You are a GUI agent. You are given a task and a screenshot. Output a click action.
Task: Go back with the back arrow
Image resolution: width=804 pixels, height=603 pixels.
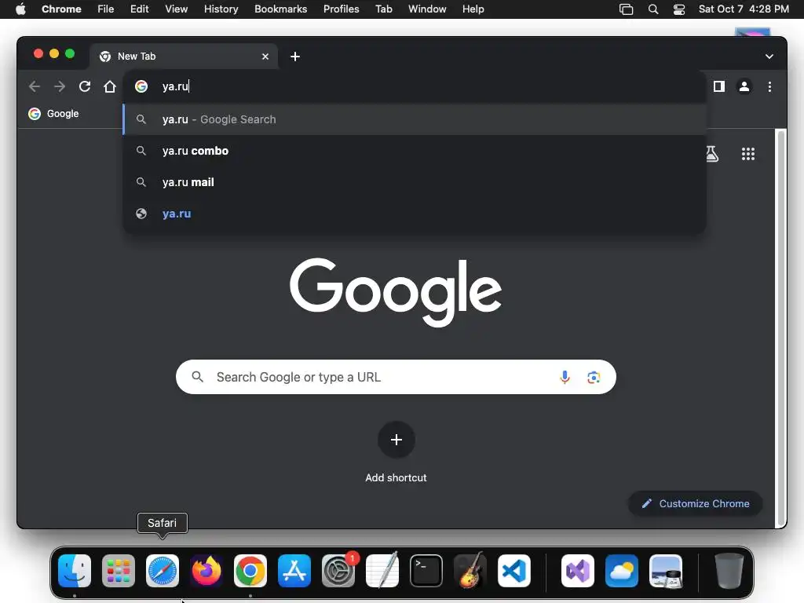coord(35,86)
